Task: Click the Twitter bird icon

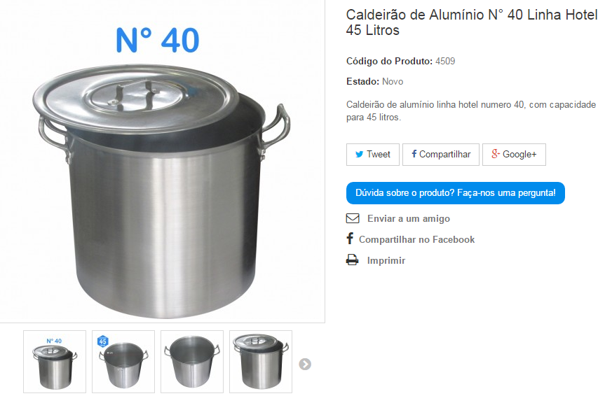Action: pos(359,155)
